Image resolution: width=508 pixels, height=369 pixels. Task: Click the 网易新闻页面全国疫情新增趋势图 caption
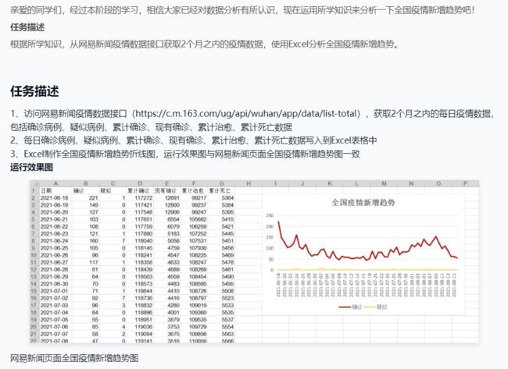74,358
